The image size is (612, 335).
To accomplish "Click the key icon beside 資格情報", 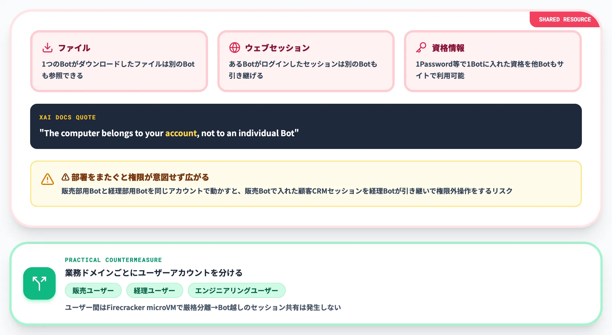I will 421,48.
